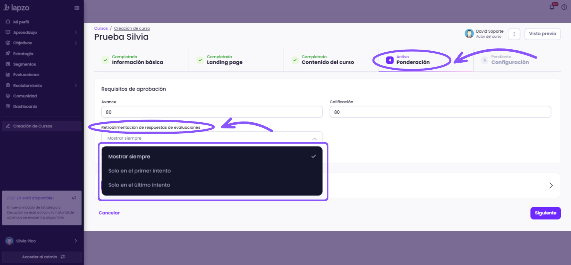Focus the Avance input field
Viewport: 571px width, 265px height.
(212, 112)
